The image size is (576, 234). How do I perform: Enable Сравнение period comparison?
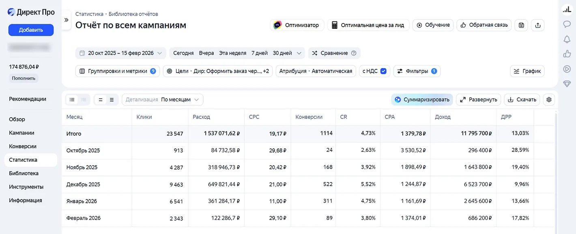click(x=330, y=53)
